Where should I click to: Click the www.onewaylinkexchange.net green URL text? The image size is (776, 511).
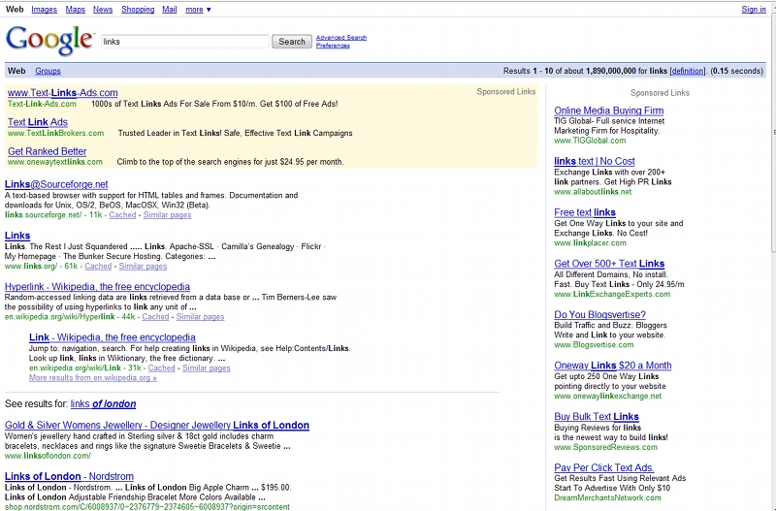pos(608,396)
